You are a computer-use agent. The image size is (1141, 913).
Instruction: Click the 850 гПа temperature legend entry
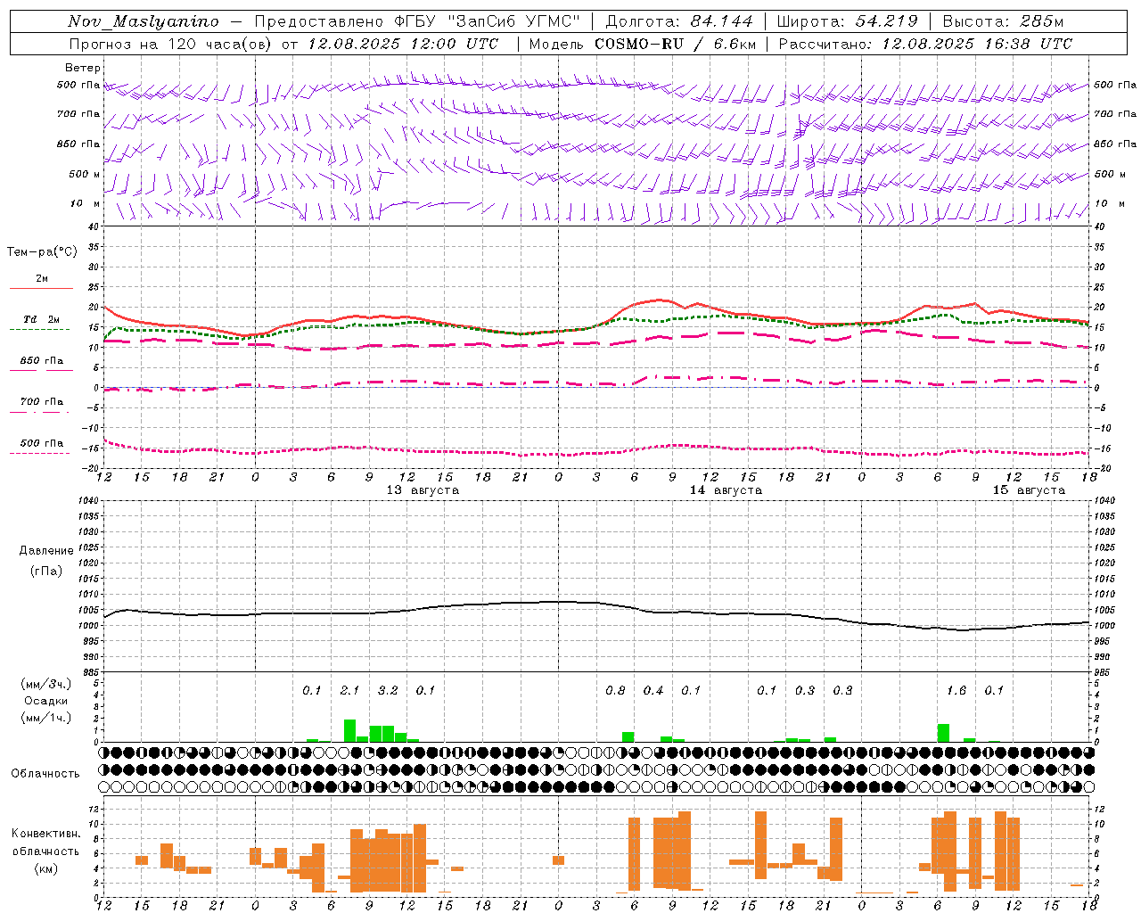pyautogui.click(x=41, y=361)
